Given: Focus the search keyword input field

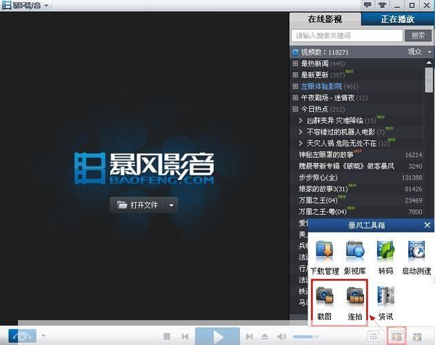Looking at the screenshot, I should pos(347,36).
